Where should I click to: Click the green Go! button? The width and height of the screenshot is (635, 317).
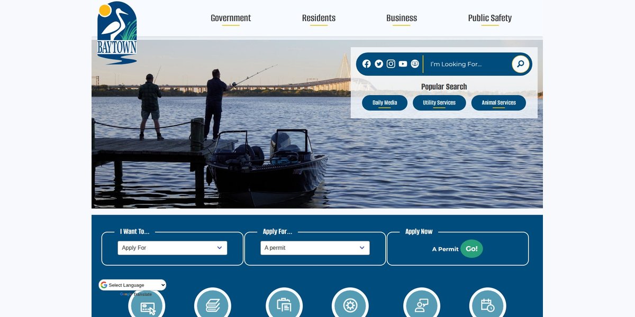[x=471, y=249]
